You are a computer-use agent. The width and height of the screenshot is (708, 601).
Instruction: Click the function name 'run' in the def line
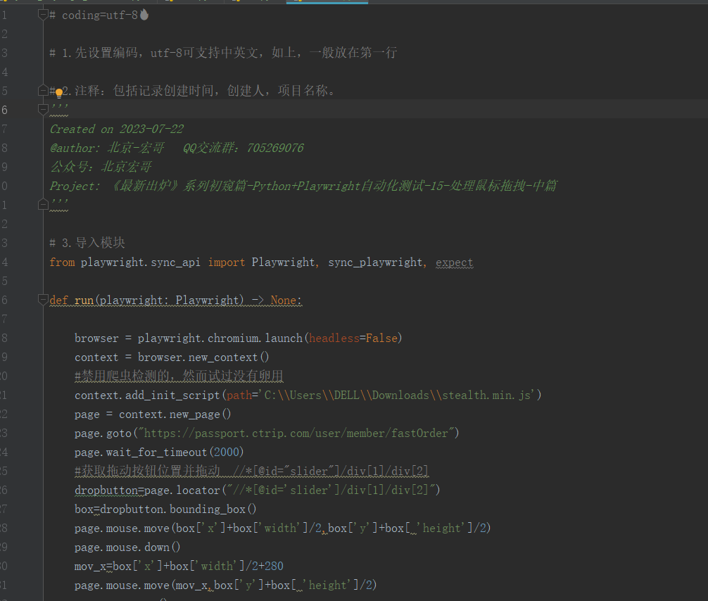(x=84, y=300)
